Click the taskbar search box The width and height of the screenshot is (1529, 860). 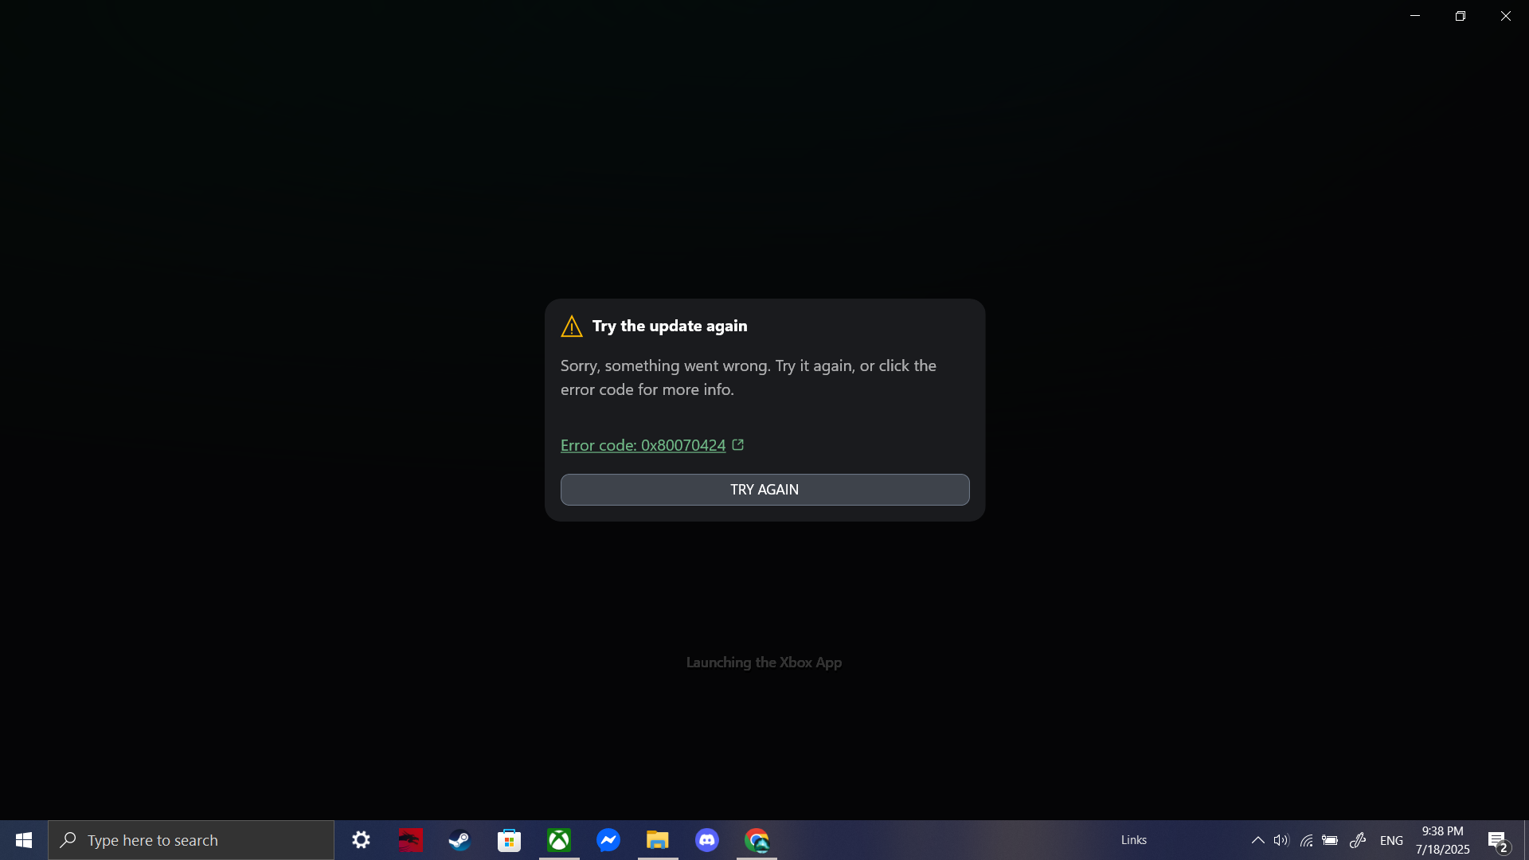(191, 840)
